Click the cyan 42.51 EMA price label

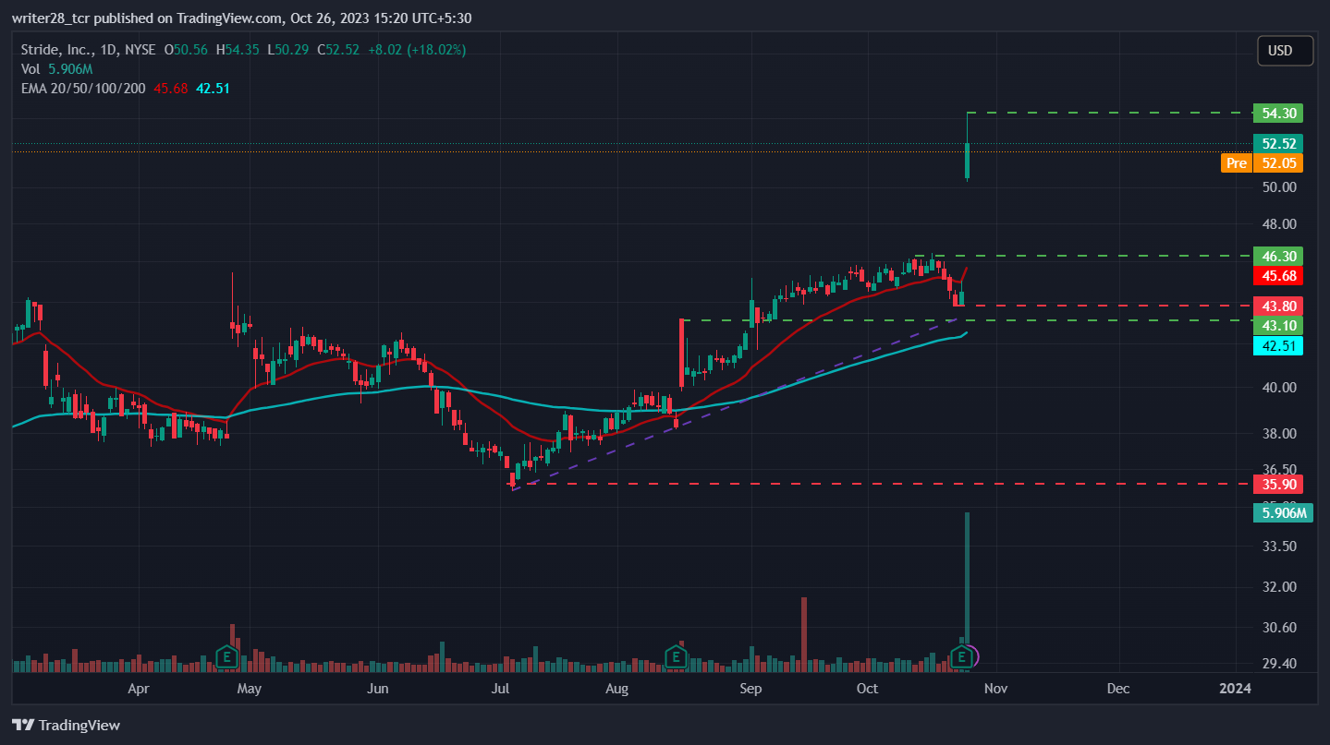(x=1277, y=346)
